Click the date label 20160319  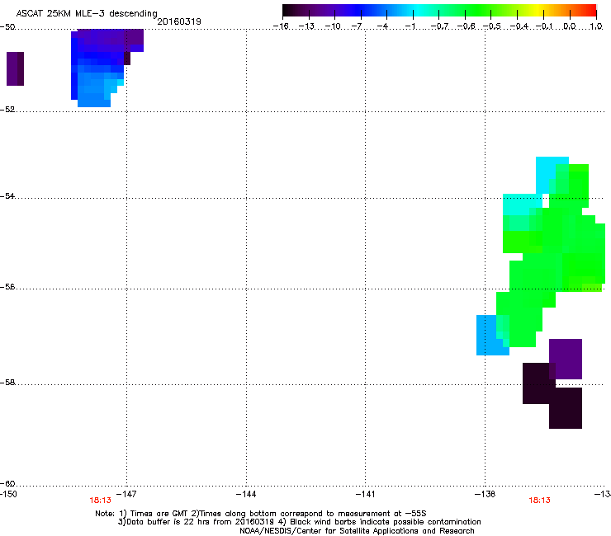pyautogui.click(x=179, y=21)
